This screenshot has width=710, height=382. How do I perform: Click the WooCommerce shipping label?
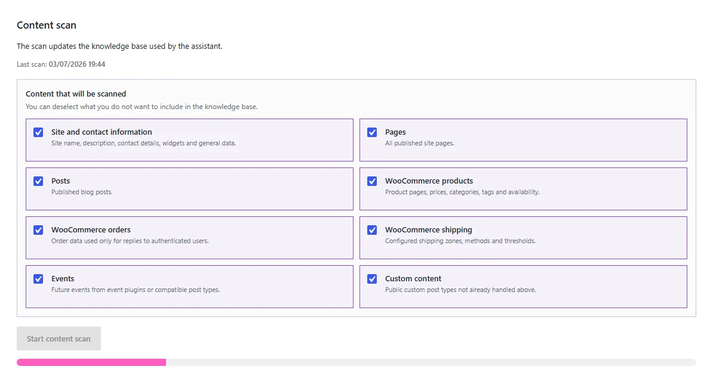click(428, 229)
